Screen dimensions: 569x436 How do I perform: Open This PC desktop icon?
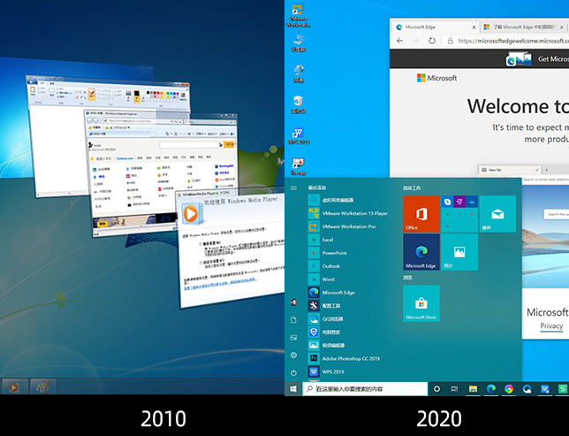tap(299, 42)
